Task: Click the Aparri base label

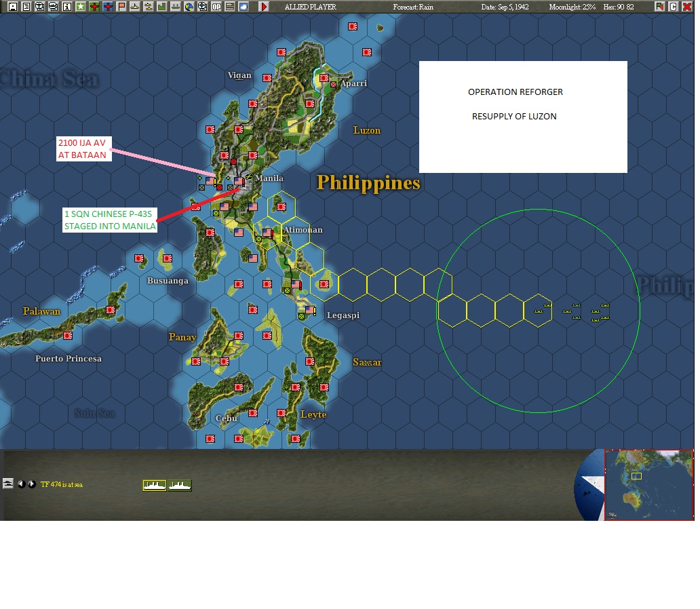Action: pyautogui.click(x=353, y=83)
